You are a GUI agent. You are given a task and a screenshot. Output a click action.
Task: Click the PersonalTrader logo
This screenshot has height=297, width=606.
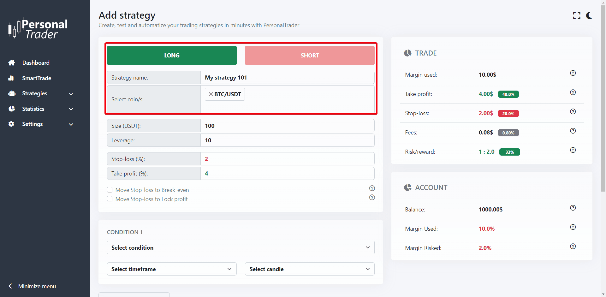(38, 29)
